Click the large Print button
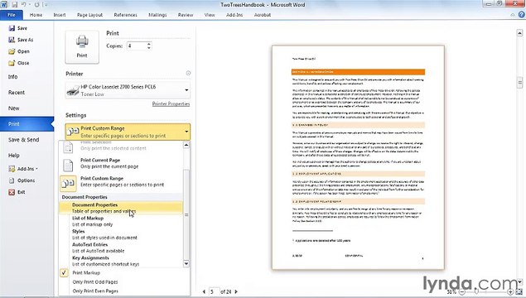526x298 pixels. [x=82, y=47]
